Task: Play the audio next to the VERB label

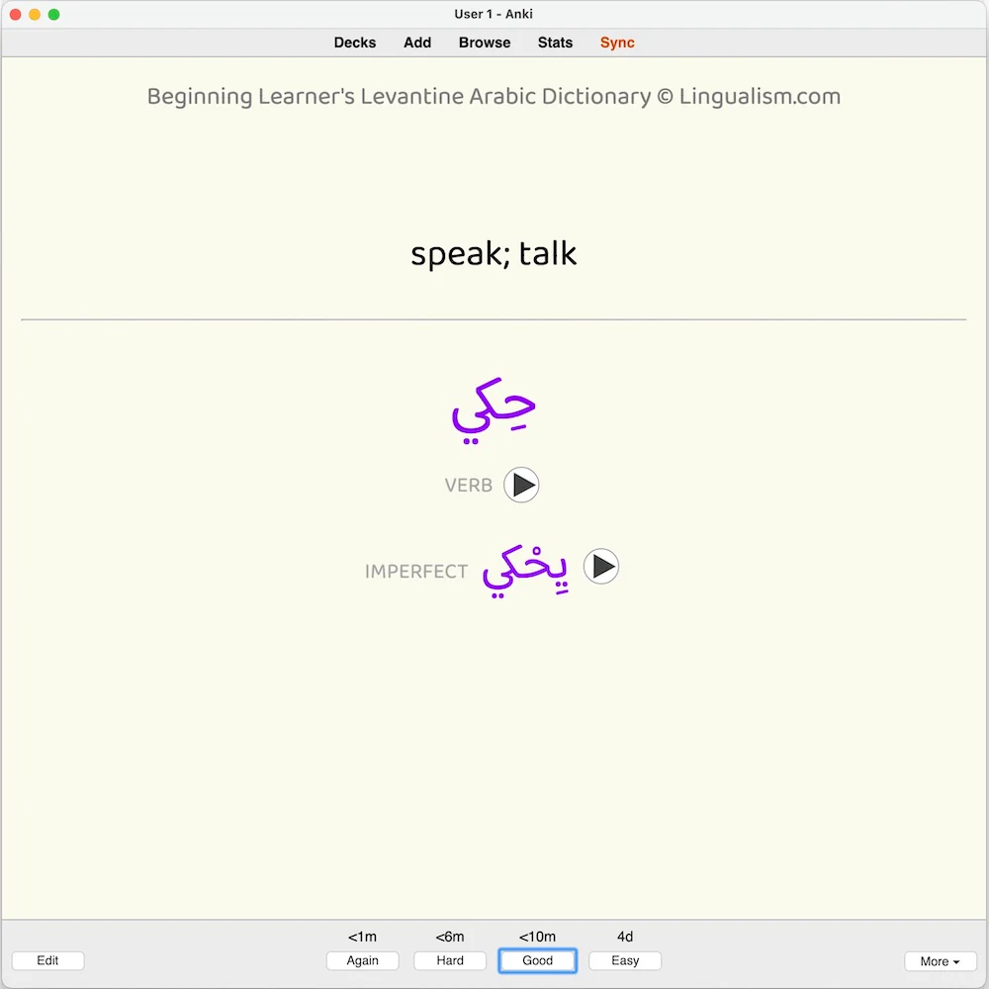Action: 521,485
